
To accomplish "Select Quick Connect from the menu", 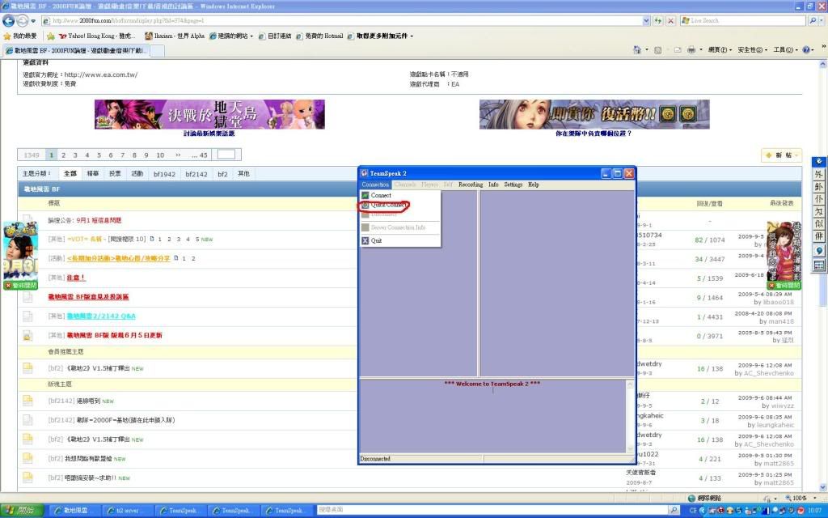I will [388, 206].
